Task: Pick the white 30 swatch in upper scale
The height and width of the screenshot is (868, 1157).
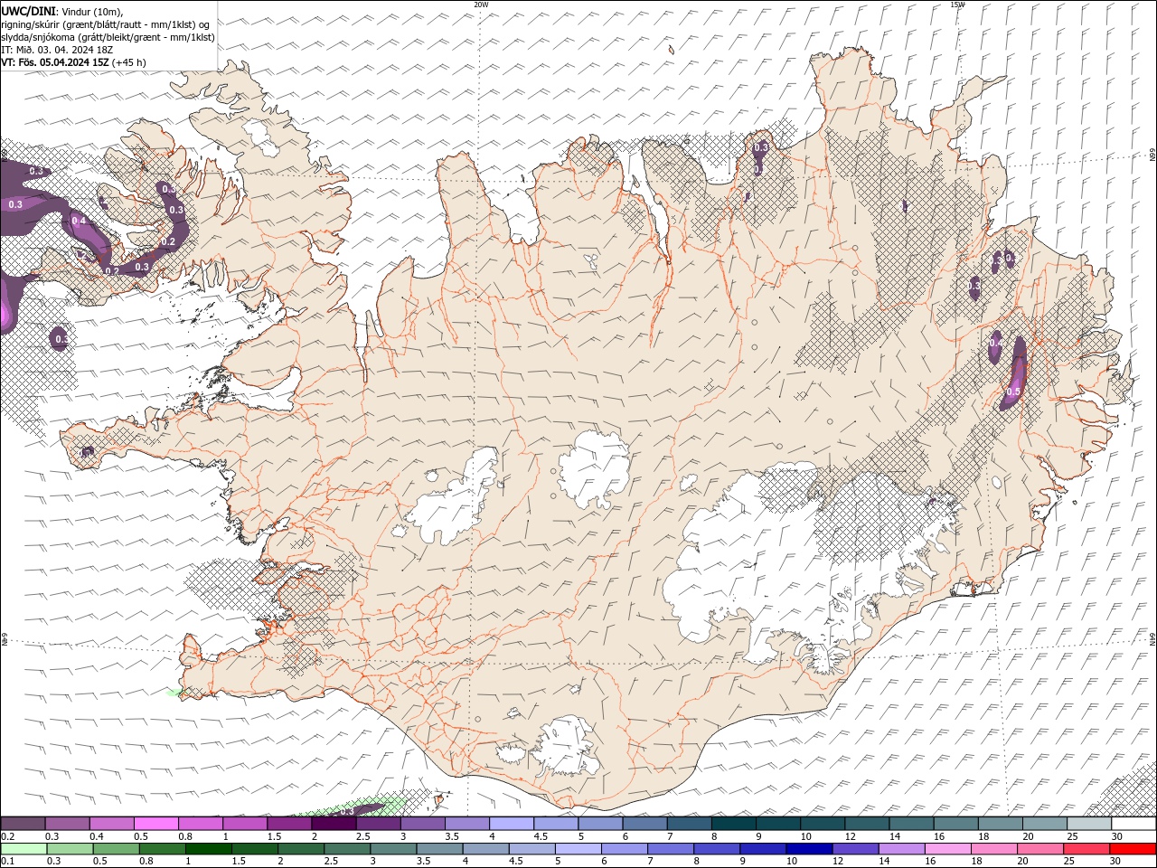Action: (x=1134, y=823)
